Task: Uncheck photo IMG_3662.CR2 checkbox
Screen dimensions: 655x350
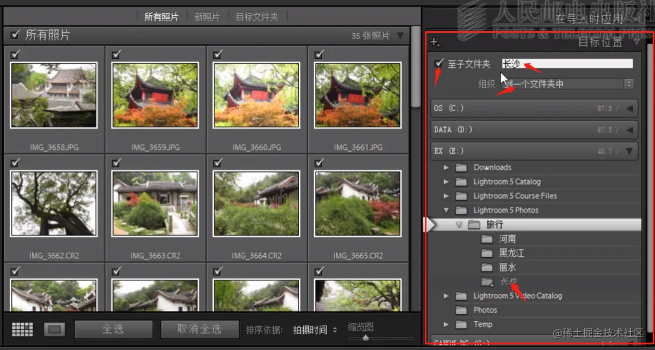Action: 15,162
